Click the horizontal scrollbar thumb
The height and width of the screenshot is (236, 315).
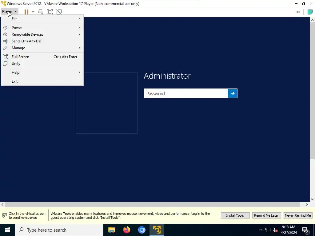pos(152,204)
